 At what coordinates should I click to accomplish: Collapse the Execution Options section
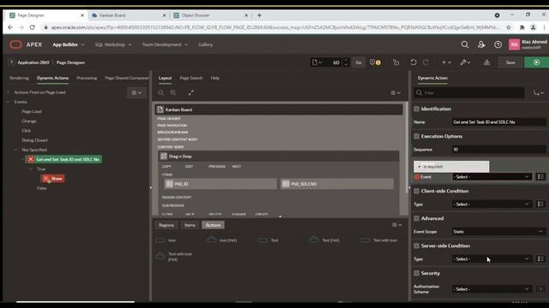pos(416,137)
